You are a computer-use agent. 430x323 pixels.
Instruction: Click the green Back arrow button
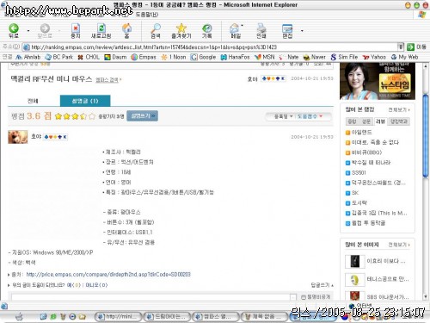point(14,30)
